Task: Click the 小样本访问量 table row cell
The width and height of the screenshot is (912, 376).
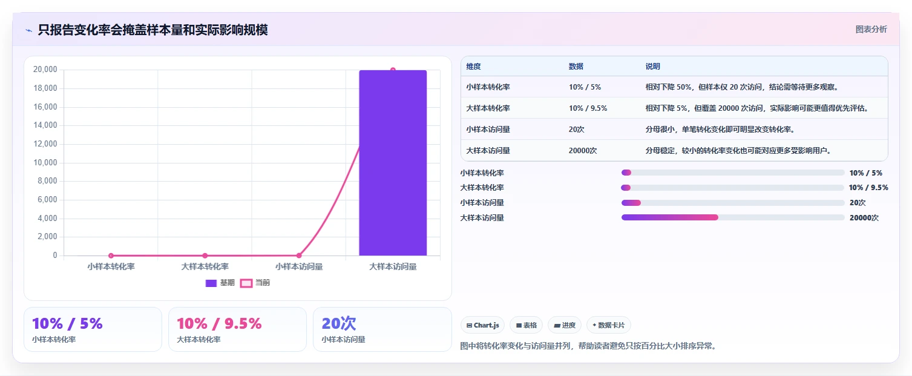Action: [x=488, y=130]
